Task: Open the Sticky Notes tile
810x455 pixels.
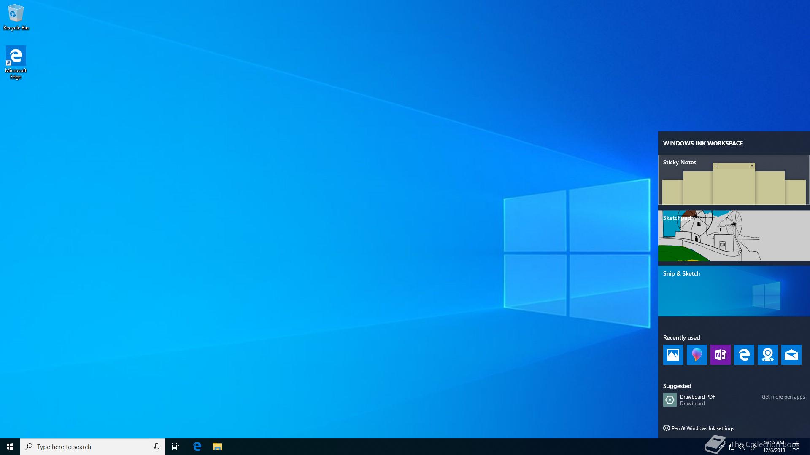Action: click(x=734, y=180)
